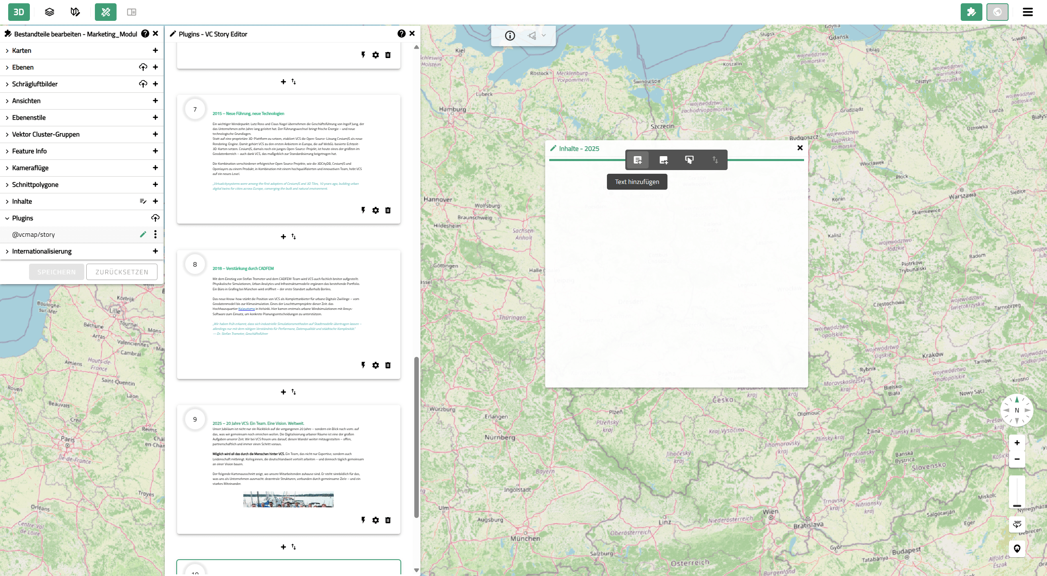
Task: Click the SPEICHERN button
Action: [x=56, y=272]
